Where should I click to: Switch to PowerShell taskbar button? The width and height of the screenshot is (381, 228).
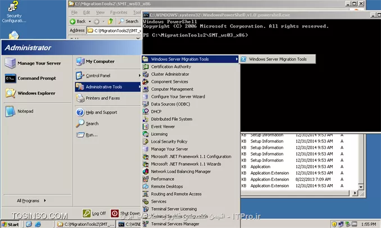click(x=129, y=225)
